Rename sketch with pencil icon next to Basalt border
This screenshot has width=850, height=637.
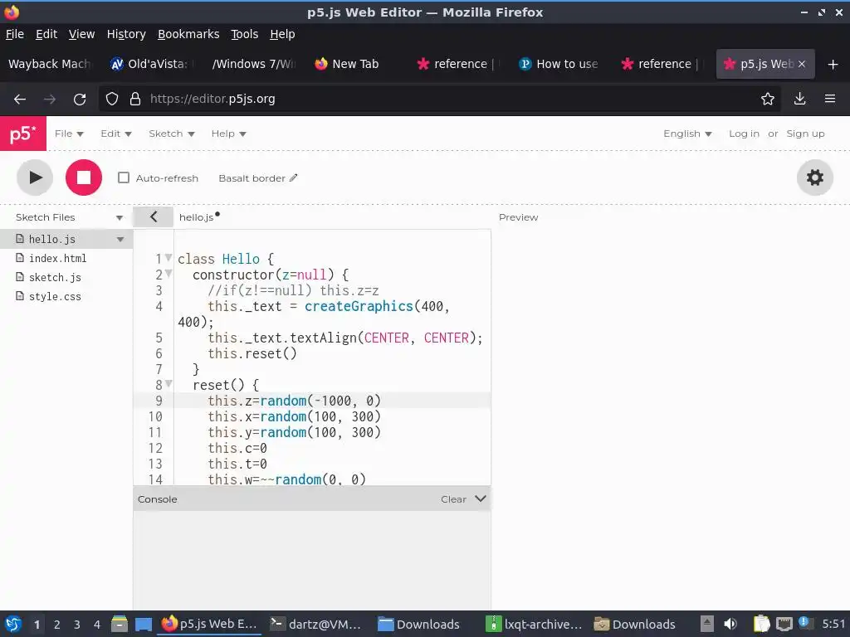[293, 177]
